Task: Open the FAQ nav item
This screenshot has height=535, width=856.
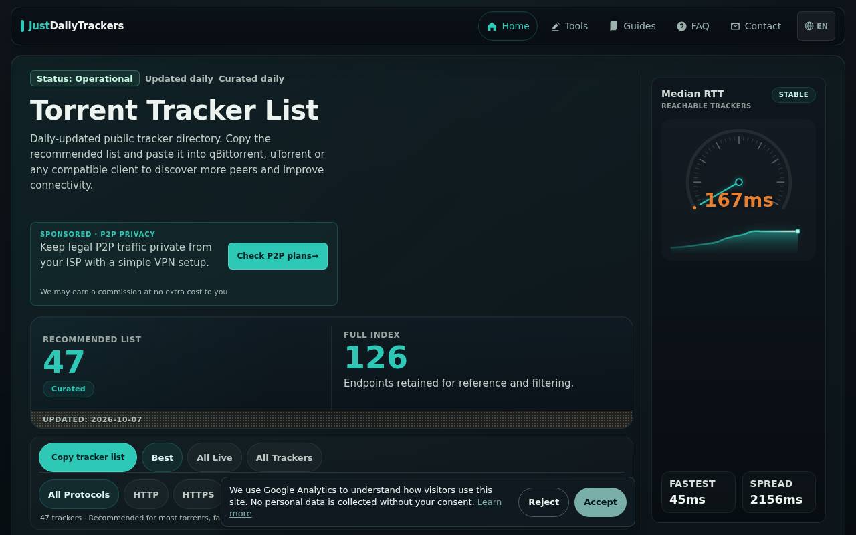Action: tap(693, 26)
